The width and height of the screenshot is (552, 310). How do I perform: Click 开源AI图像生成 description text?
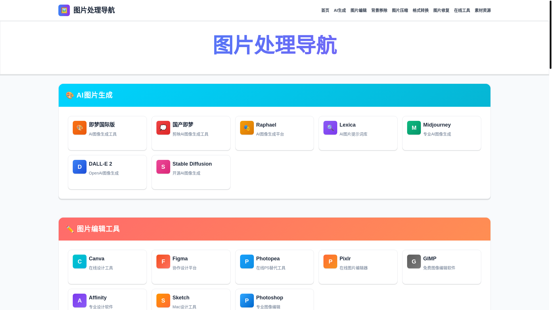click(186, 173)
